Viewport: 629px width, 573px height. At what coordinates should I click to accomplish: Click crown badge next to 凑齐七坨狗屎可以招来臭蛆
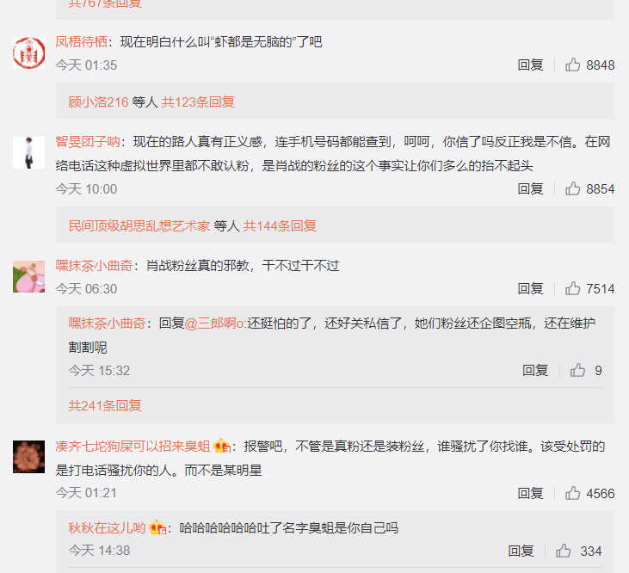[x=222, y=446]
